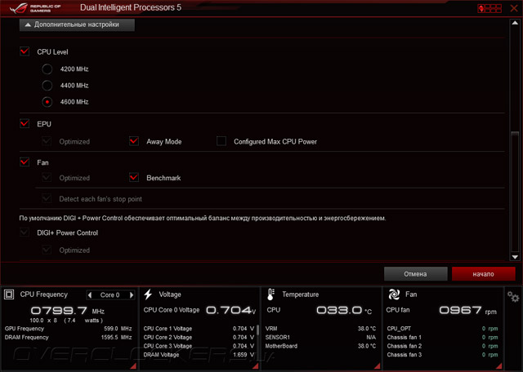Toggle the DIGI+ Optimized checkbox
This screenshot has height=372, width=523.
(x=47, y=250)
